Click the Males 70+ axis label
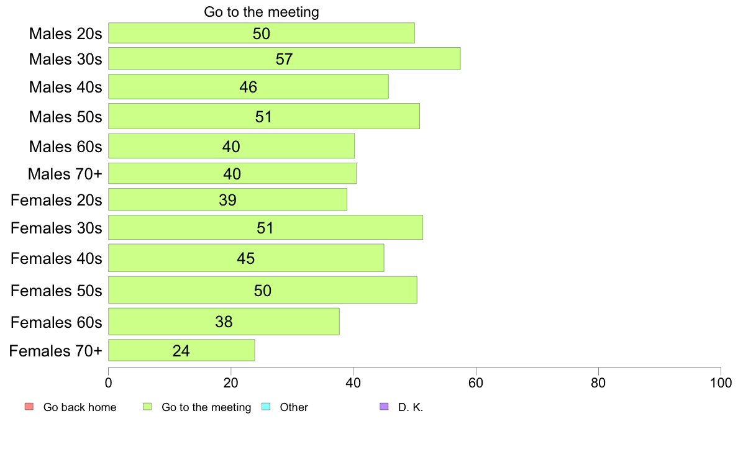The width and height of the screenshot is (738, 457). (65, 174)
